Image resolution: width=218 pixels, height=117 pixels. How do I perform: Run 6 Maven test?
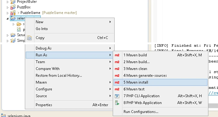[x=161, y=89]
